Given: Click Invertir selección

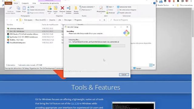Looking at the screenshot, I should coord(124,13).
